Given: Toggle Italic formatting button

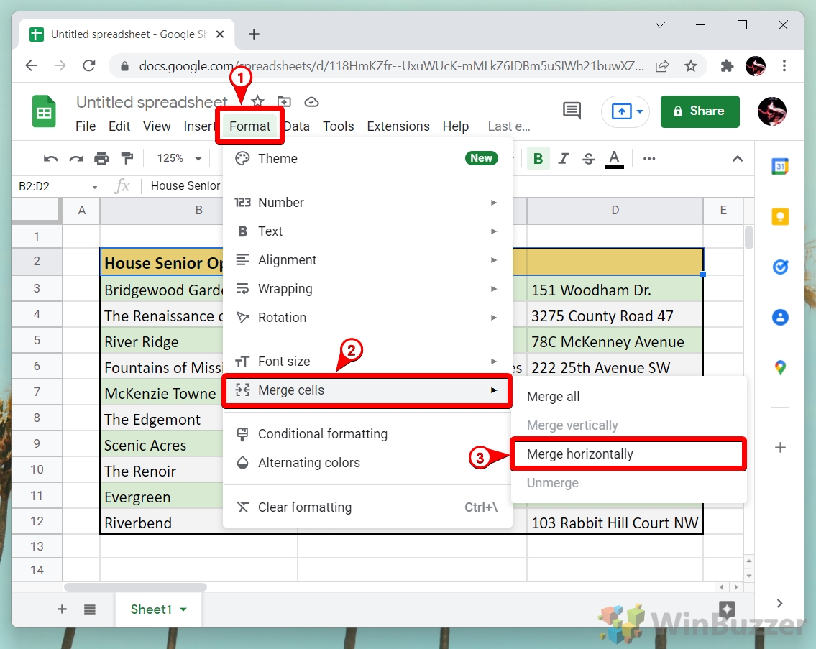Looking at the screenshot, I should pyautogui.click(x=564, y=158).
